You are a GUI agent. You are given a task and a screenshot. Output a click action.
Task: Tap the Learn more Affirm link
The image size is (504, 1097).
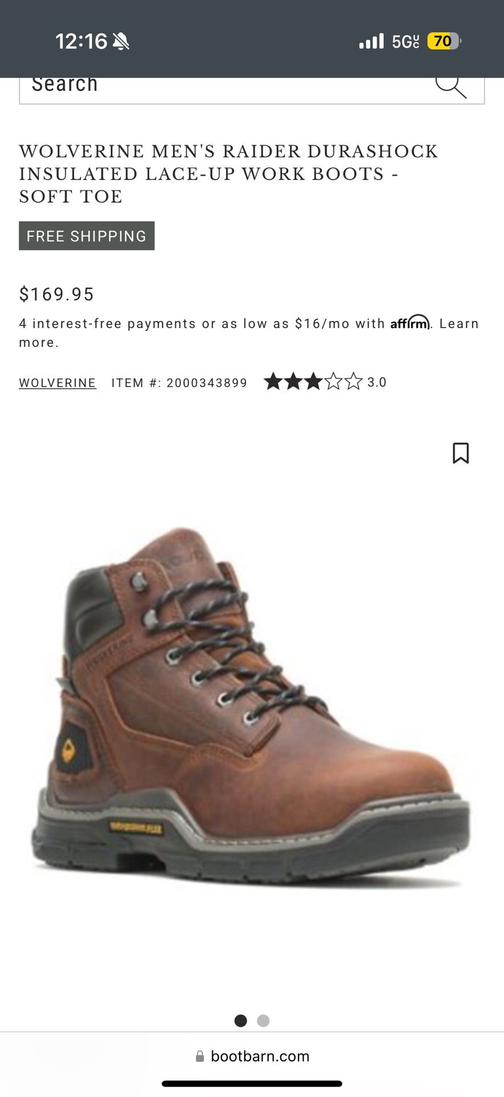click(x=249, y=333)
